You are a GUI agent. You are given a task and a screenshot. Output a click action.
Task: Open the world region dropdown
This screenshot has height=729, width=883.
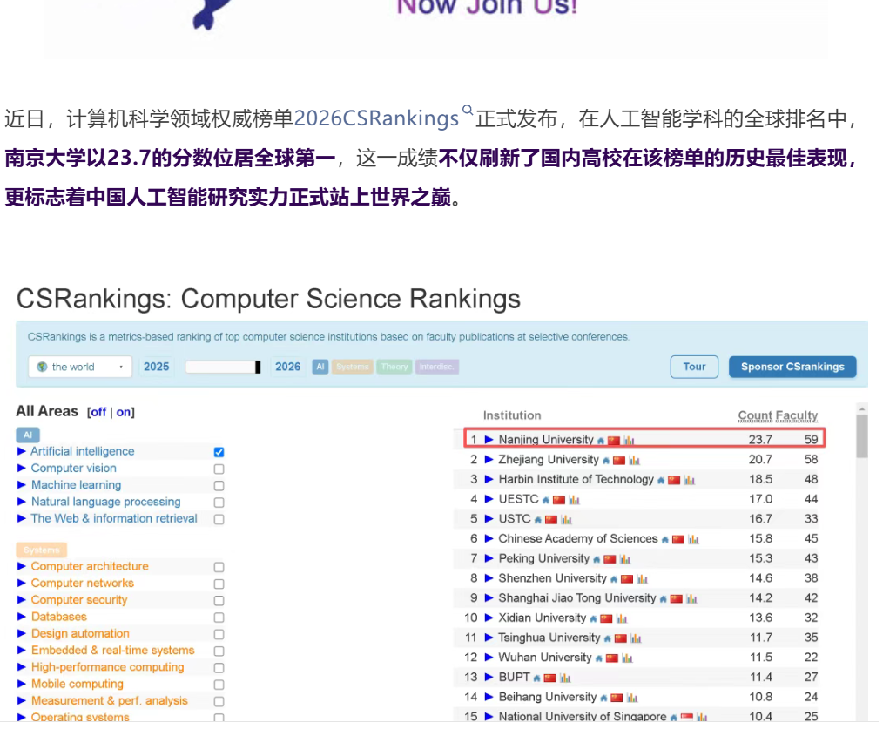tap(80, 367)
